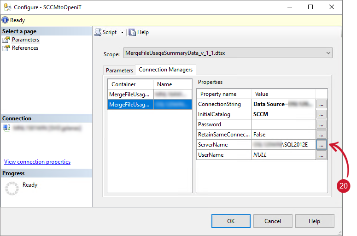Switch to the Parameters tab
Image resolution: width=357 pixels, height=236 pixels.
coord(119,71)
